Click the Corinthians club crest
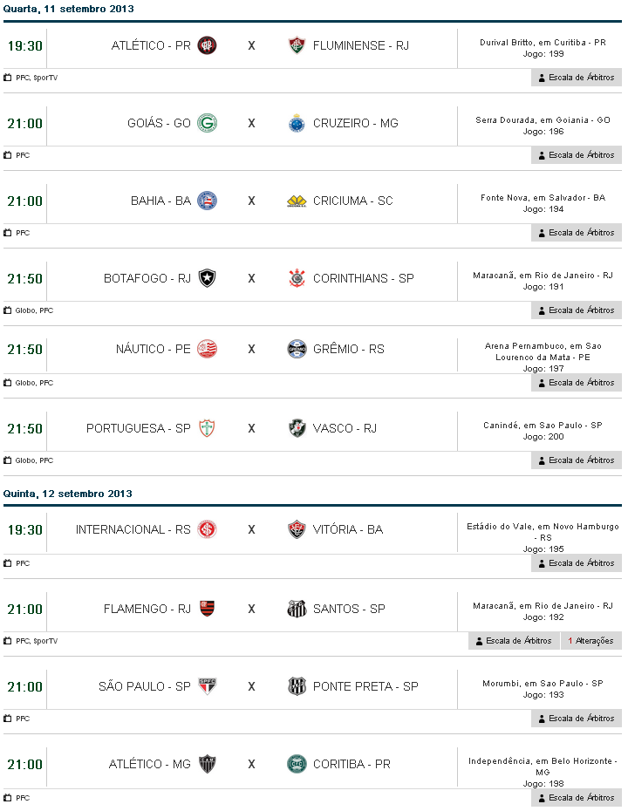Viewport: 628px width, 811px height. point(297,278)
